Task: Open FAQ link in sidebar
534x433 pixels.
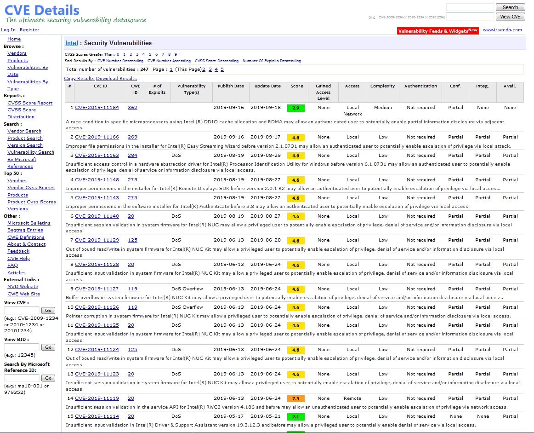Action: click(12, 265)
